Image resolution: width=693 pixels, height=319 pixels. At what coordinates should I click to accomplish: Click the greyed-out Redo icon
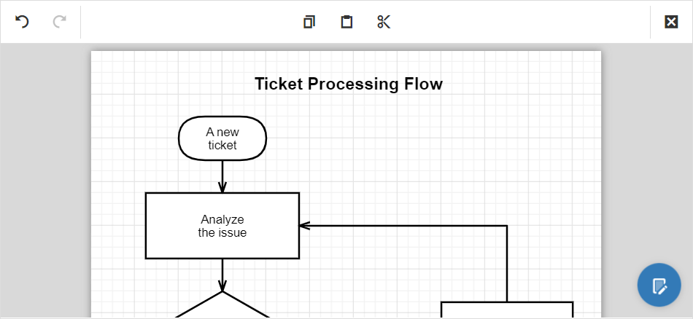59,22
